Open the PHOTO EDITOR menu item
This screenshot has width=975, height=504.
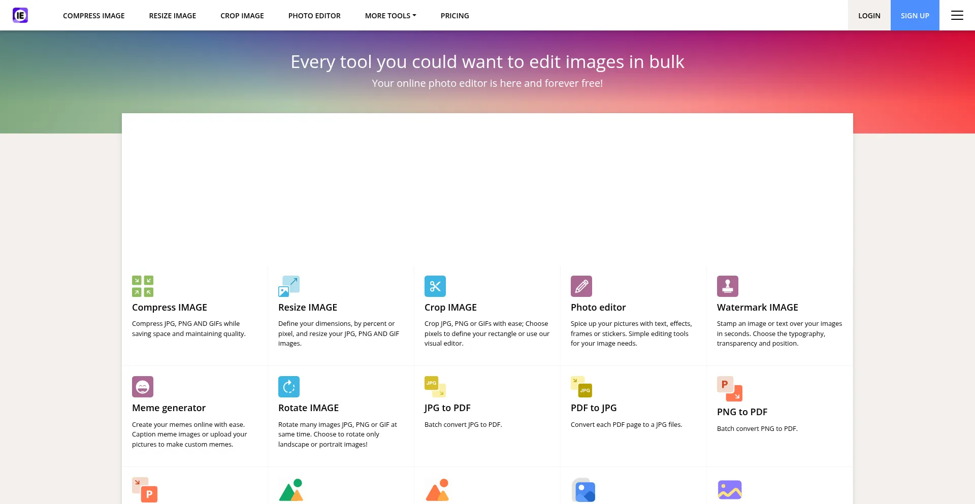[x=314, y=15]
